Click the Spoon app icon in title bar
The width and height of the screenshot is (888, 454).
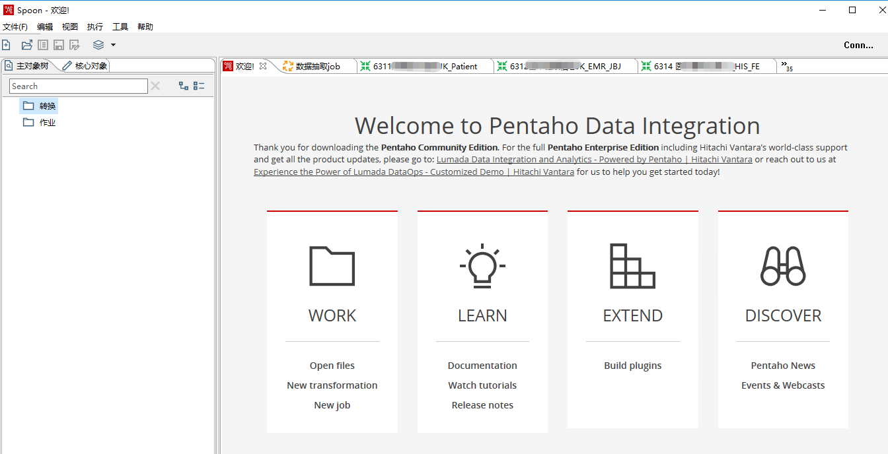8,10
